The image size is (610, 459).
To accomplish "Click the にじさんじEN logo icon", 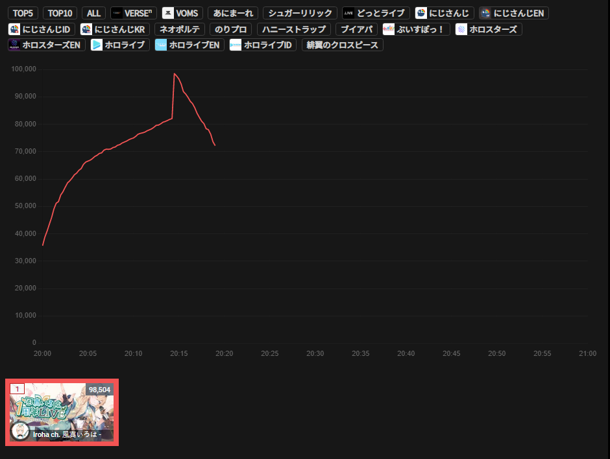I will tap(485, 13).
